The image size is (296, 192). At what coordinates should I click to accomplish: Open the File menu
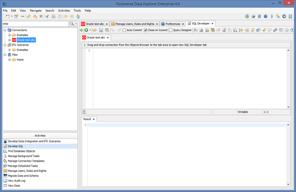pos(5,11)
